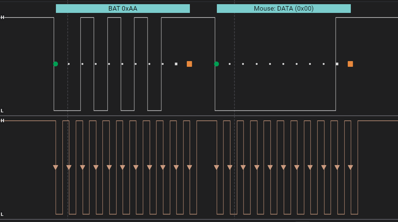
Task: Click the green start-bit dot of BAT frame
Action: (56, 64)
